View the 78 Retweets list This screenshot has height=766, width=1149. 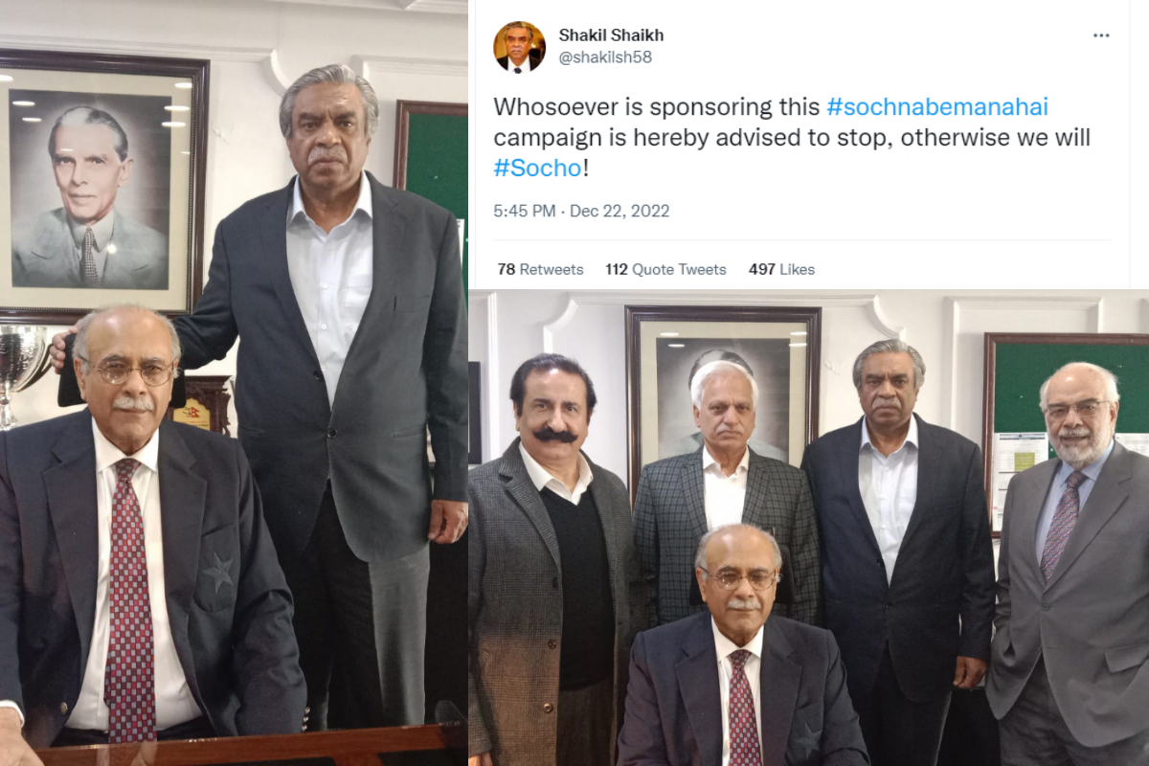[x=540, y=269]
